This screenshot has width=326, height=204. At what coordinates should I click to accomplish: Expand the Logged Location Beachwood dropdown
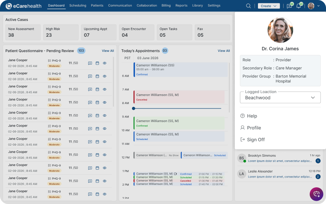(x=280, y=98)
